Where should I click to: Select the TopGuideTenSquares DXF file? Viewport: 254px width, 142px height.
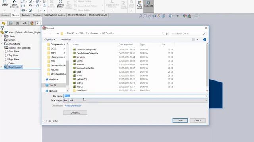click(x=86, y=50)
